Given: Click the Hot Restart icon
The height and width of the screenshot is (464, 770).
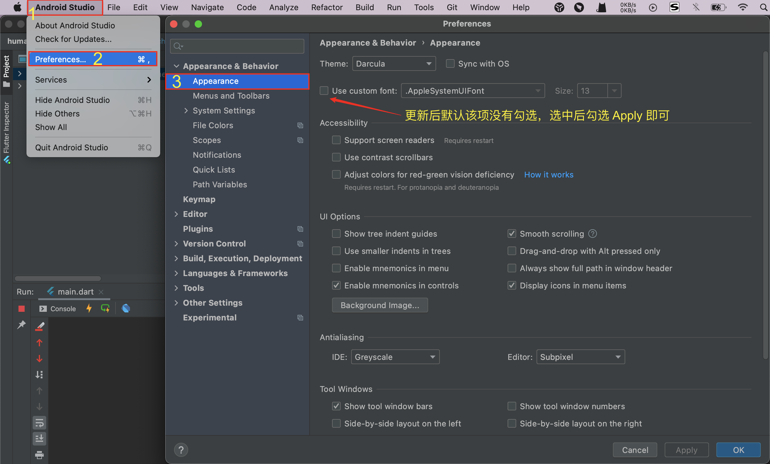Looking at the screenshot, I should (x=105, y=309).
